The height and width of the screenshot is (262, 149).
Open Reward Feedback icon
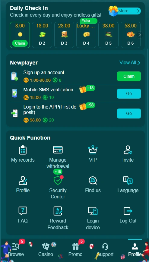click(x=58, y=211)
